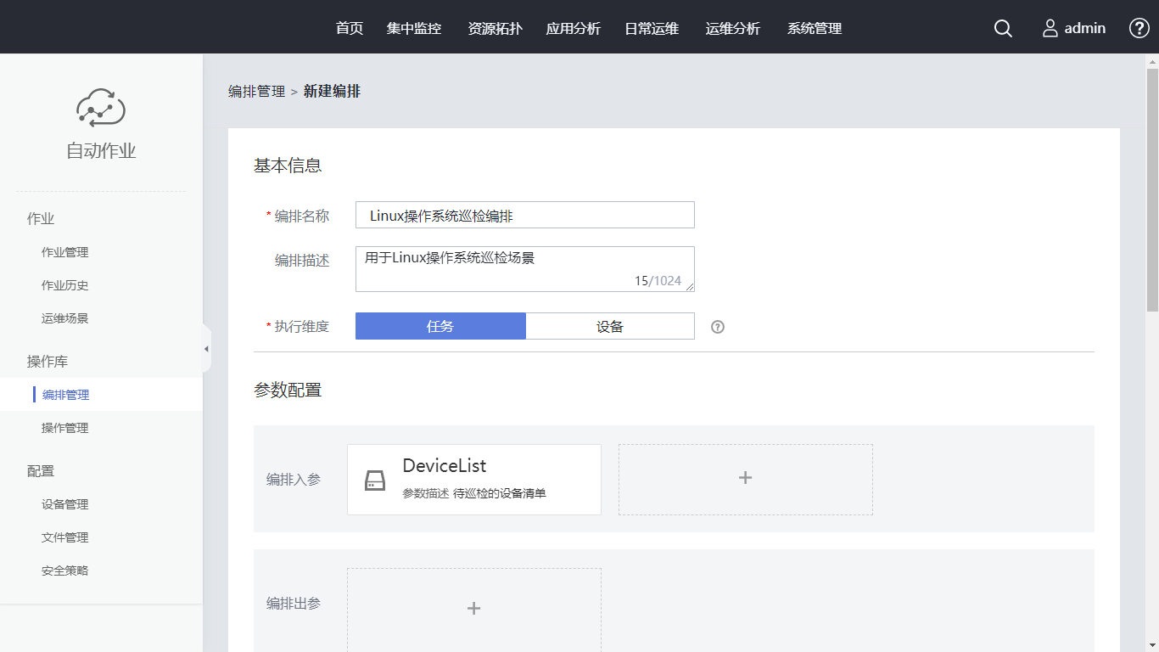Open the 日常运维 top menu
Image resolution: width=1159 pixels, height=652 pixels.
click(x=652, y=28)
